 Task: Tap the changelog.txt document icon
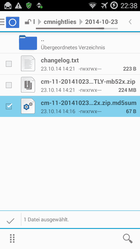(x=28, y=63)
